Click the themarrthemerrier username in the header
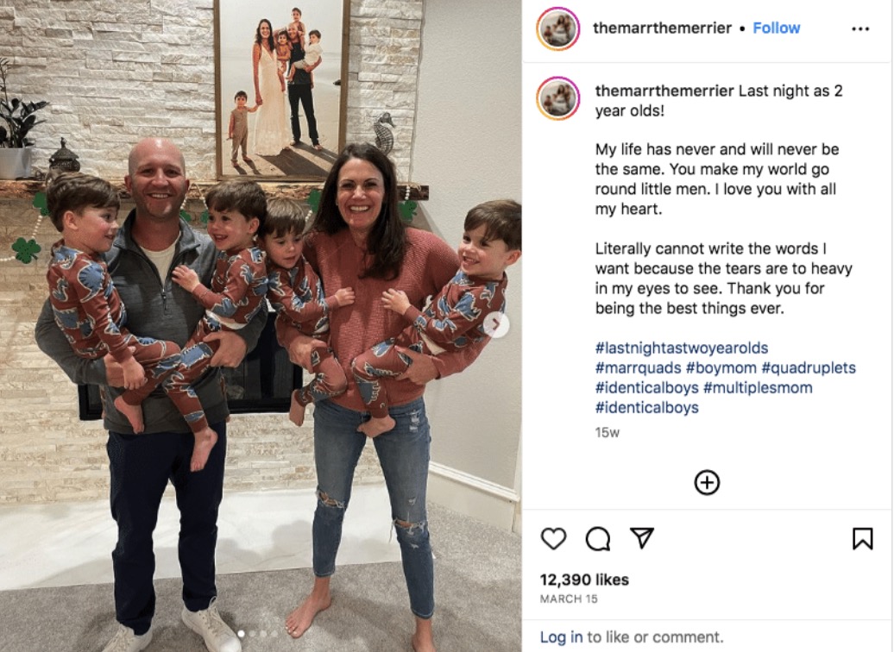 [662, 28]
